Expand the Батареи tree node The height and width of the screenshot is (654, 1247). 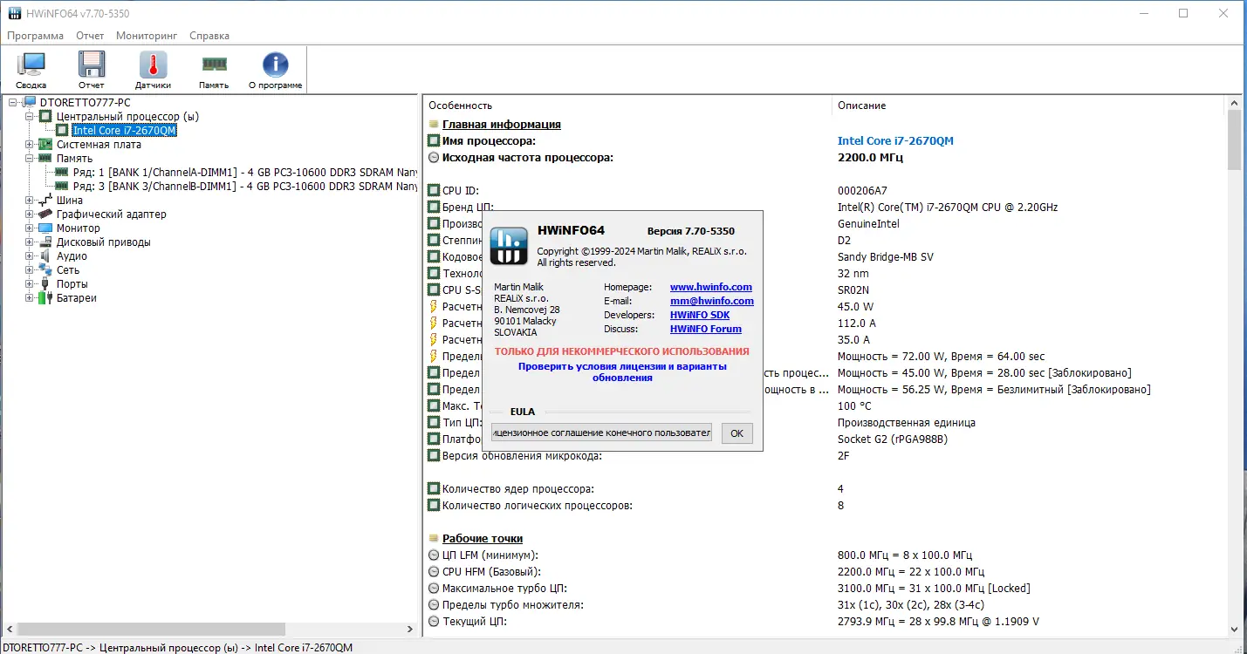(29, 298)
